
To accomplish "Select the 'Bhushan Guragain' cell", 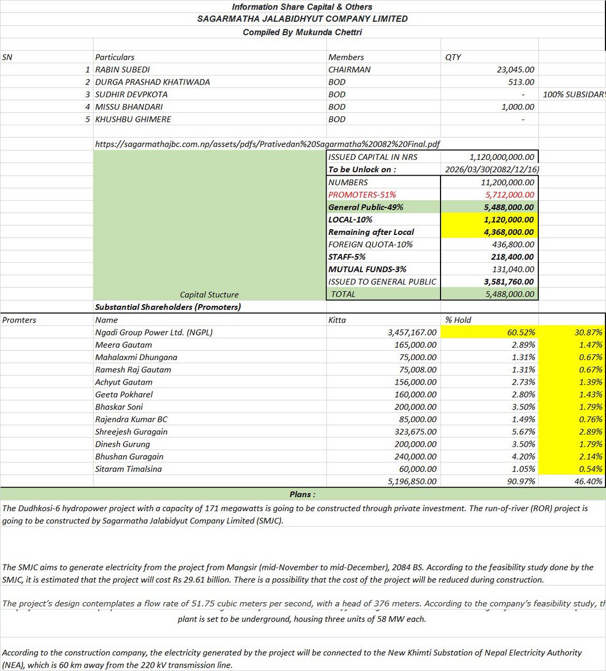I will (x=209, y=456).
